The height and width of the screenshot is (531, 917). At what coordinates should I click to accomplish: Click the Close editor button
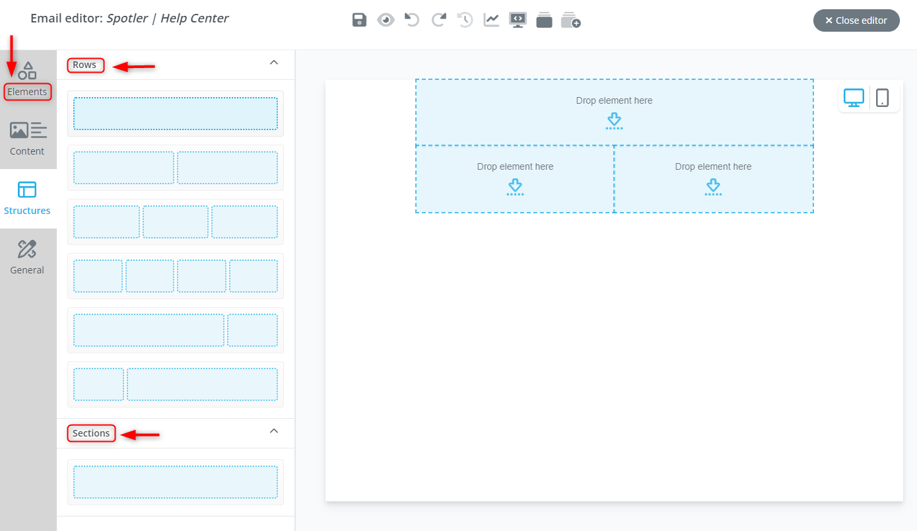(856, 20)
